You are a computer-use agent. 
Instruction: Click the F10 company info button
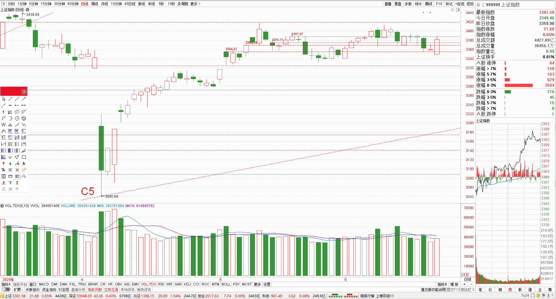point(439,4)
